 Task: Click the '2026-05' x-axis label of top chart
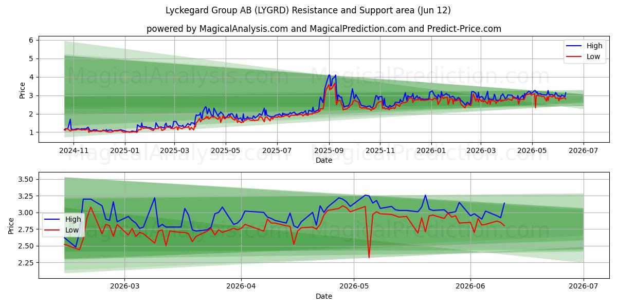pyautogui.click(x=532, y=150)
